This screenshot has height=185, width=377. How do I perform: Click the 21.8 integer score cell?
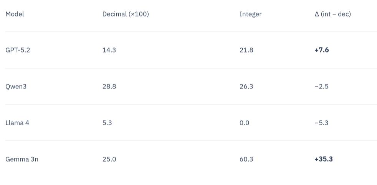click(246, 50)
